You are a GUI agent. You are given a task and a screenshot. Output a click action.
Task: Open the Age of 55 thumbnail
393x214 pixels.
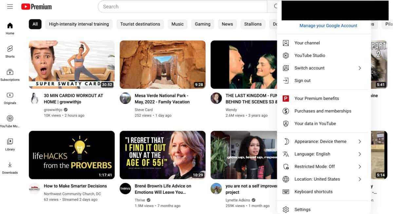coord(162,155)
